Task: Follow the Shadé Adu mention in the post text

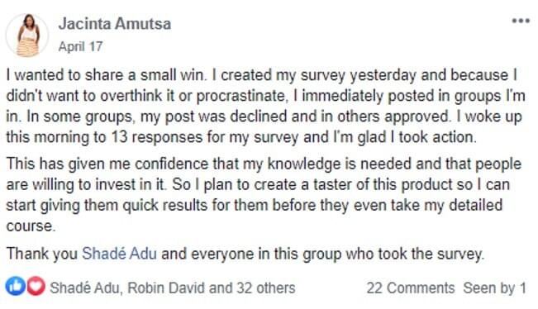Action: click(x=119, y=254)
